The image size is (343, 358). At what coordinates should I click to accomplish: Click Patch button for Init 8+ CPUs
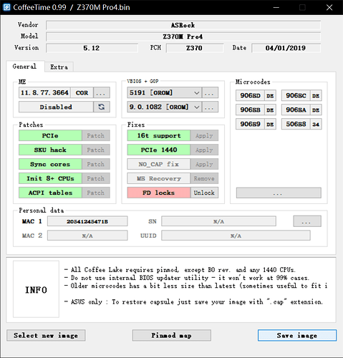96,178
